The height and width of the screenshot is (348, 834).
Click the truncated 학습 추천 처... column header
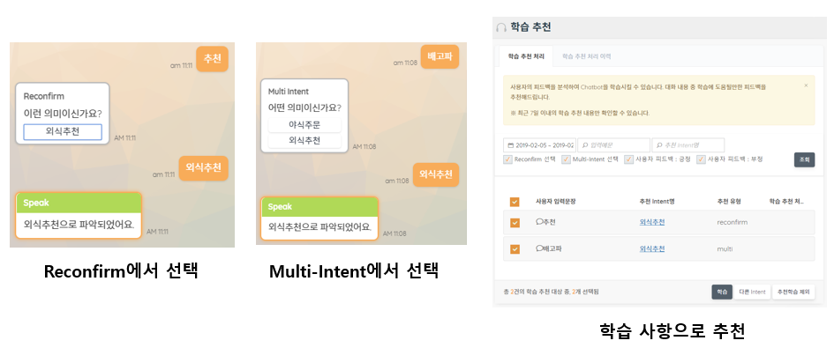click(x=786, y=202)
